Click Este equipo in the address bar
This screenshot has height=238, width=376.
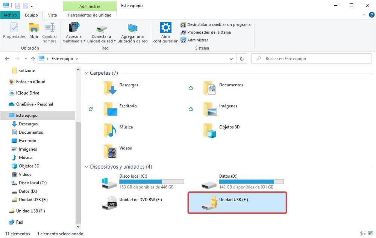point(62,59)
